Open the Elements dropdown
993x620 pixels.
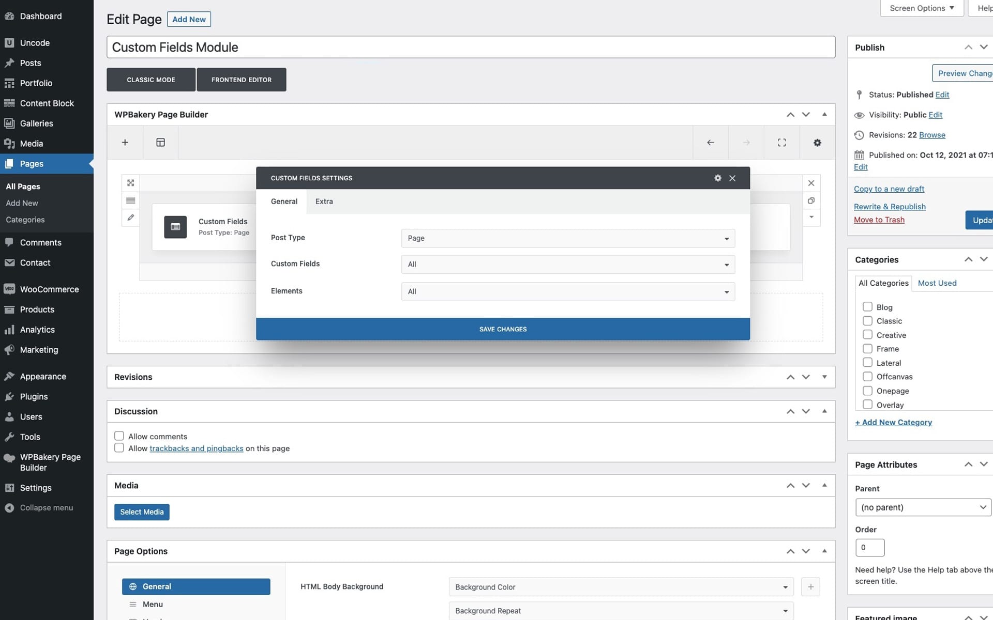pyautogui.click(x=568, y=291)
